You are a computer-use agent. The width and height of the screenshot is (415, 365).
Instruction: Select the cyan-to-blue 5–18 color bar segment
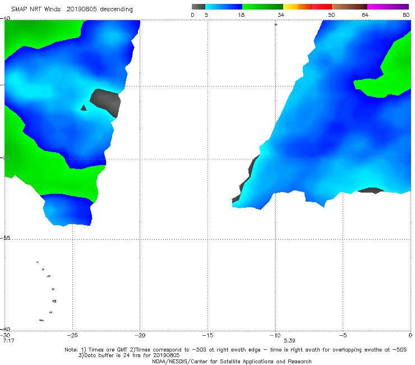click(224, 7)
